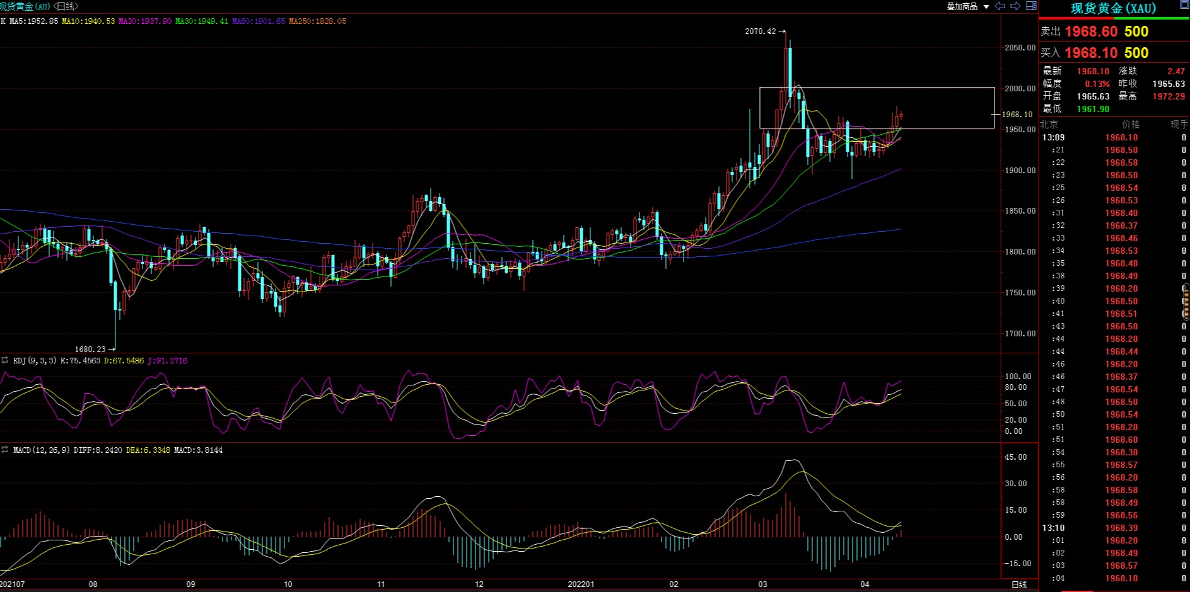
Task: Toggle the side panel layout icon
Action: [x=1031, y=6]
